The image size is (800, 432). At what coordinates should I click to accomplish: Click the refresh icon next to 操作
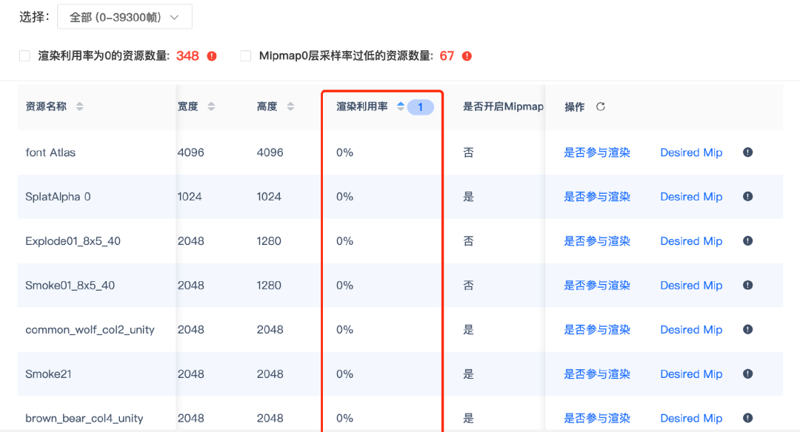[x=601, y=107]
